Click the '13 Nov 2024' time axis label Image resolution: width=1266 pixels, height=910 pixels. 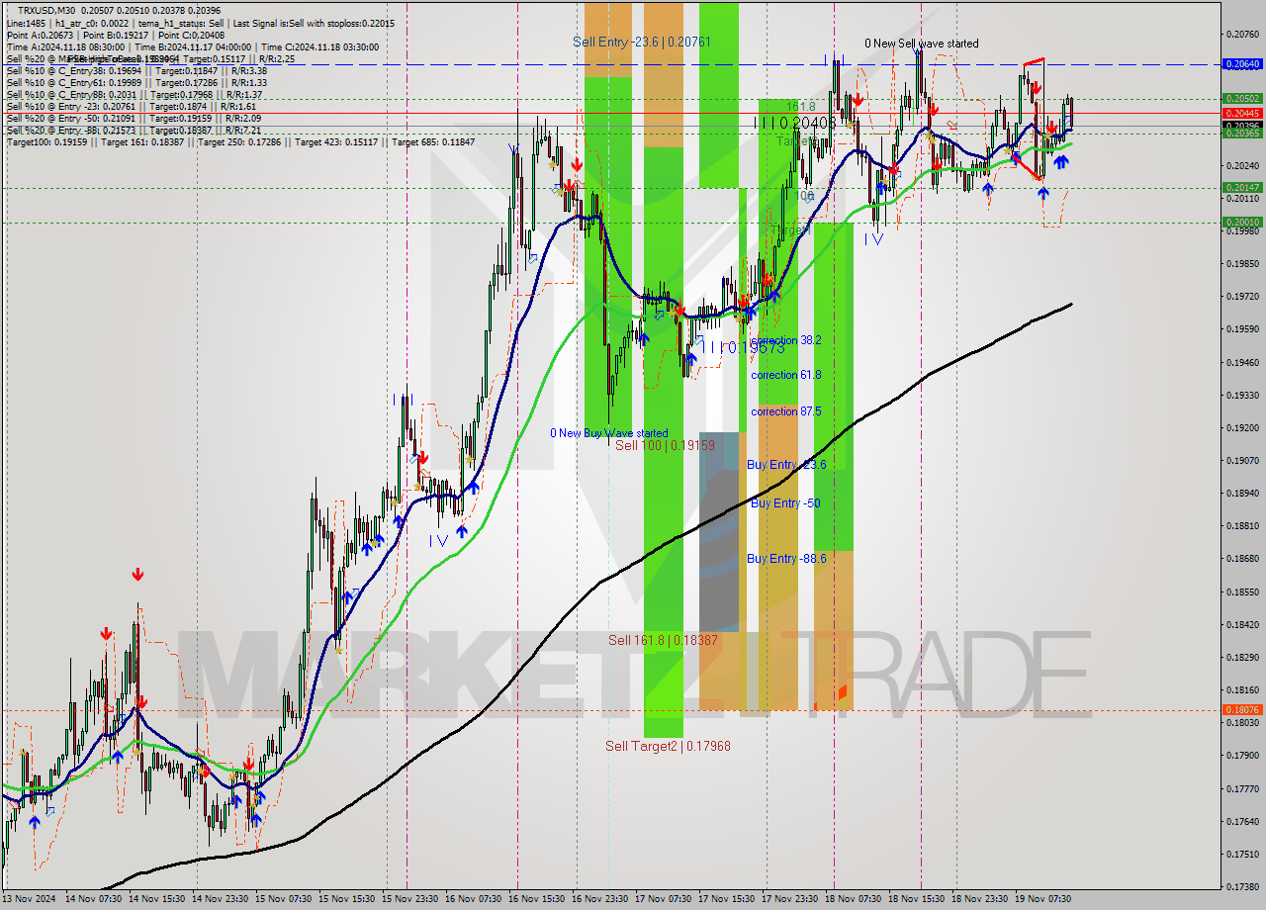click(x=29, y=899)
